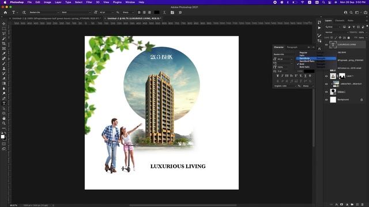Open the Layer menu

click(x=58, y=2)
